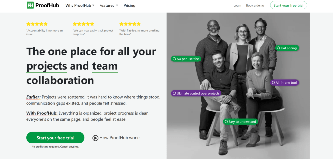The image size is (333, 163).
Task: Click the play icon beside How ProofHub works
Action: click(95, 138)
